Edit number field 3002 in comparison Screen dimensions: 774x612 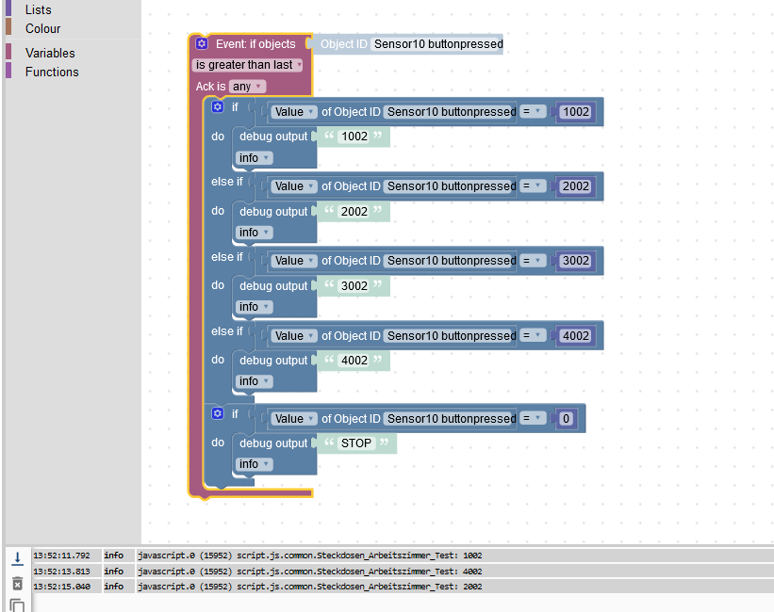tap(576, 261)
